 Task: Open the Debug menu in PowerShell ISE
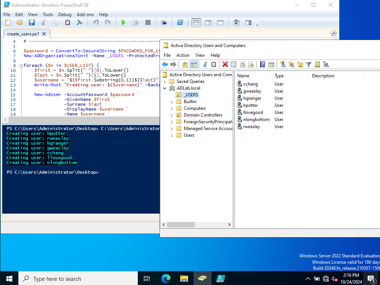[x=65, y=15]
